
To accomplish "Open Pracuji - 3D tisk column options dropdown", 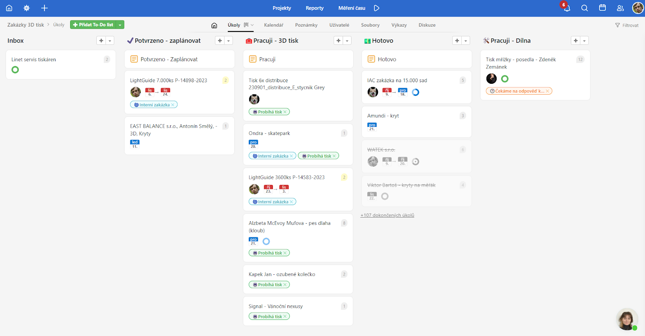I will pos(347,41).
